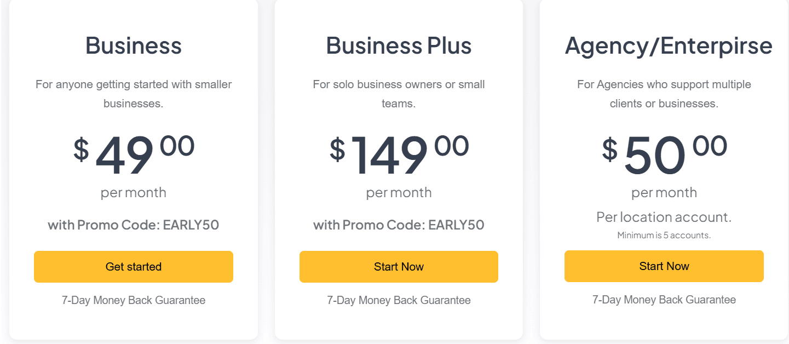Click the Per location account text

664,217
